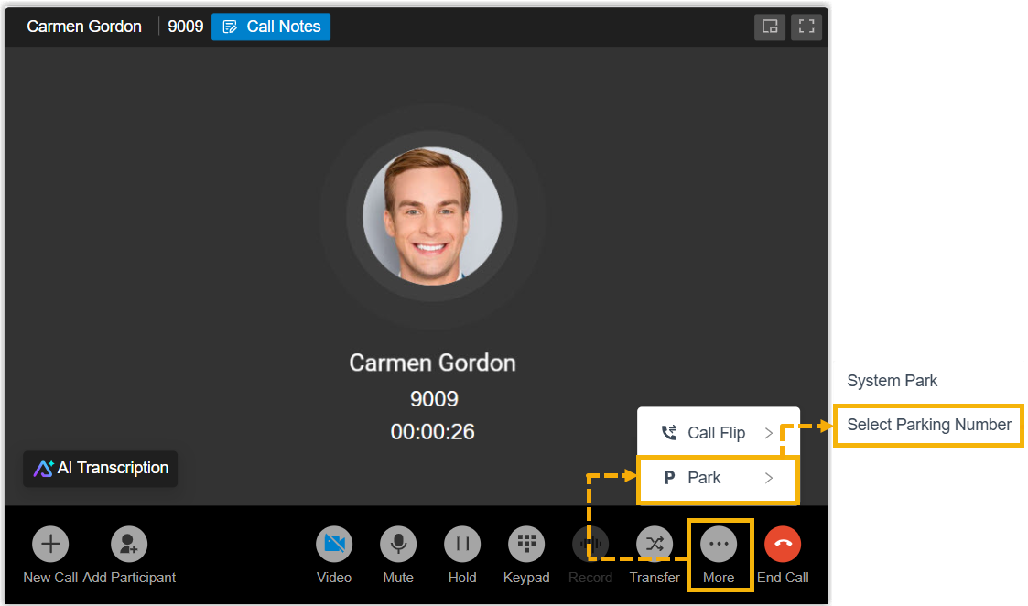Toggle call recording with Record
The image size is (1028, 606).
[590, 544]
